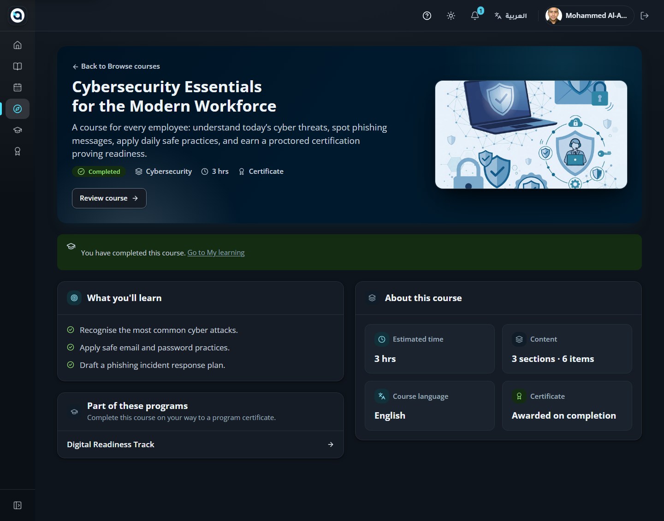This screenshot has width=664, height=521.
Task: Open the calendar icon in the sidebar
Action: click(18, 88)
